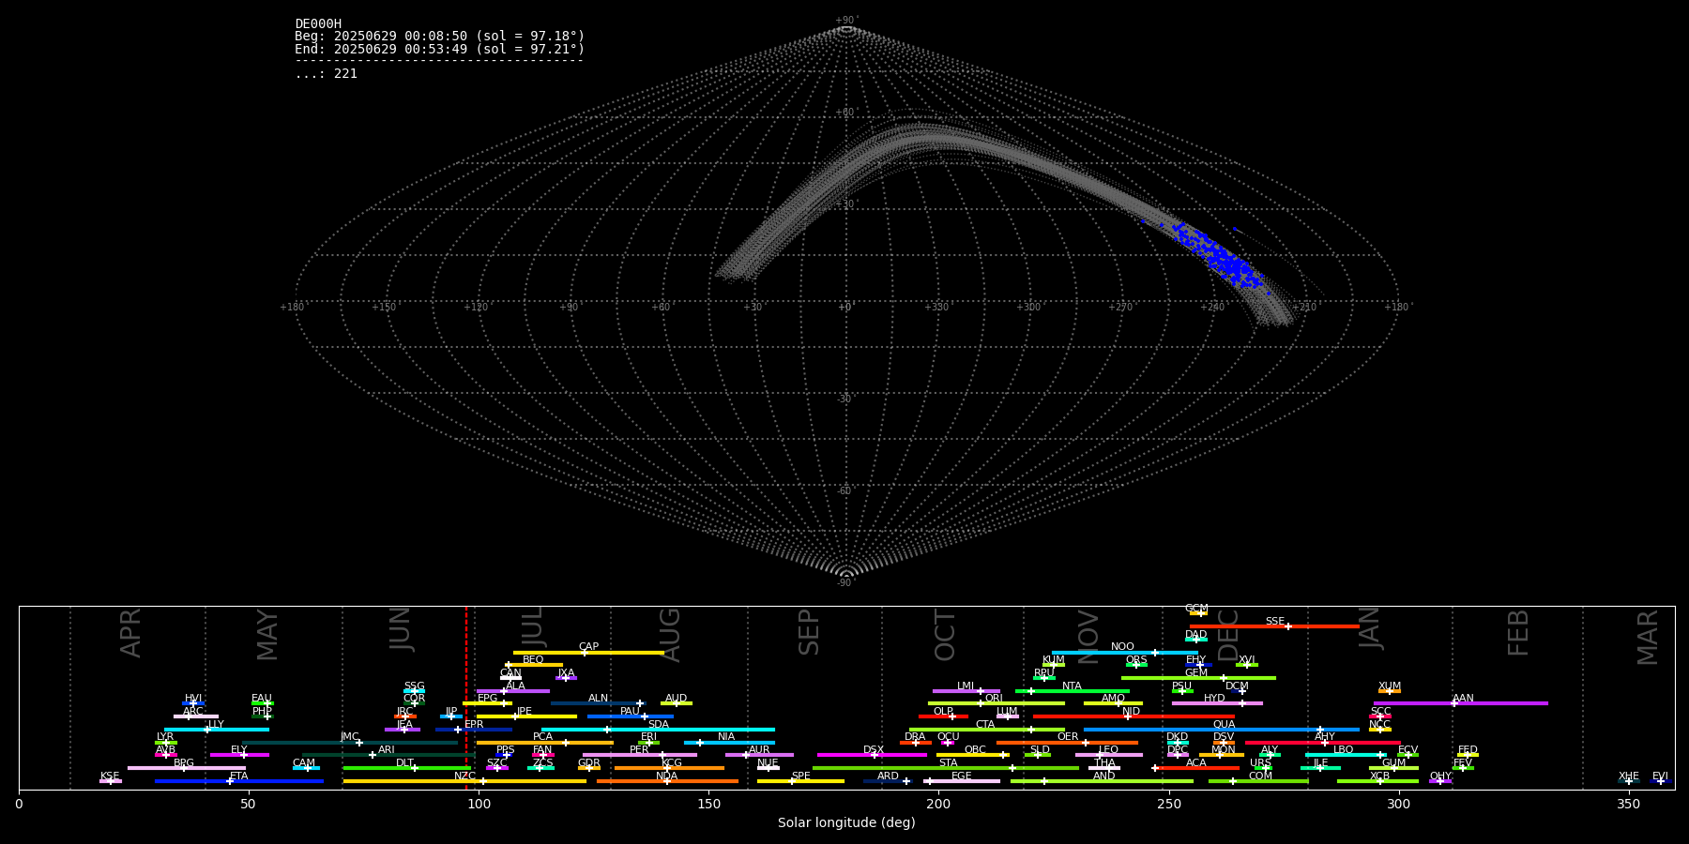Screen dimensions: 1689x844
Task: Click the ORI shower label
Action: point(994,699)
